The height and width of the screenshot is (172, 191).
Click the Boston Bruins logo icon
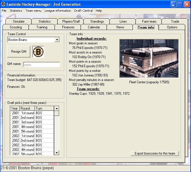coord(38,52)
